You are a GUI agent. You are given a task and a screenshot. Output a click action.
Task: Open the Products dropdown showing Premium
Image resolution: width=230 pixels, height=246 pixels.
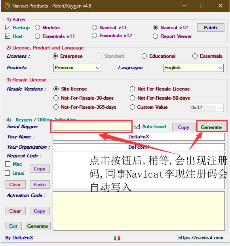[77, 68]
